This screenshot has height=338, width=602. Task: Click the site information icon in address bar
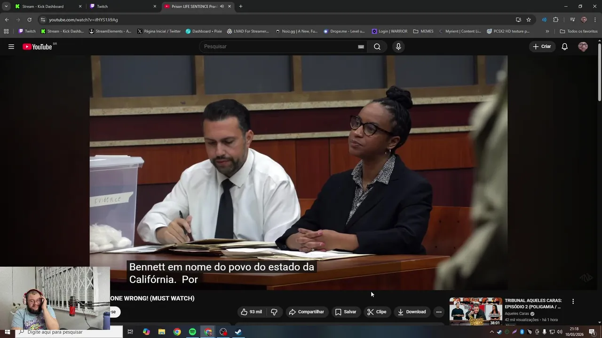tap(43, 20)
